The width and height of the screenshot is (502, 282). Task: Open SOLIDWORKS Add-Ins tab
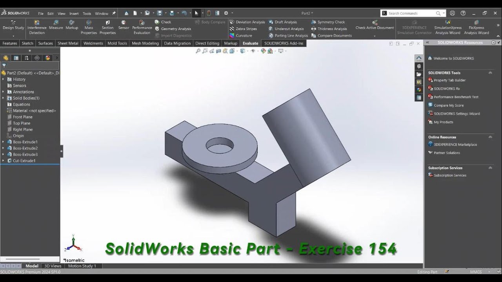[x=284, y=43]
